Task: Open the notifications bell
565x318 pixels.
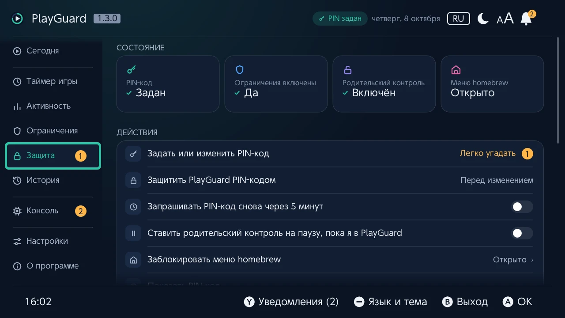Action: [x=526, y=19]
